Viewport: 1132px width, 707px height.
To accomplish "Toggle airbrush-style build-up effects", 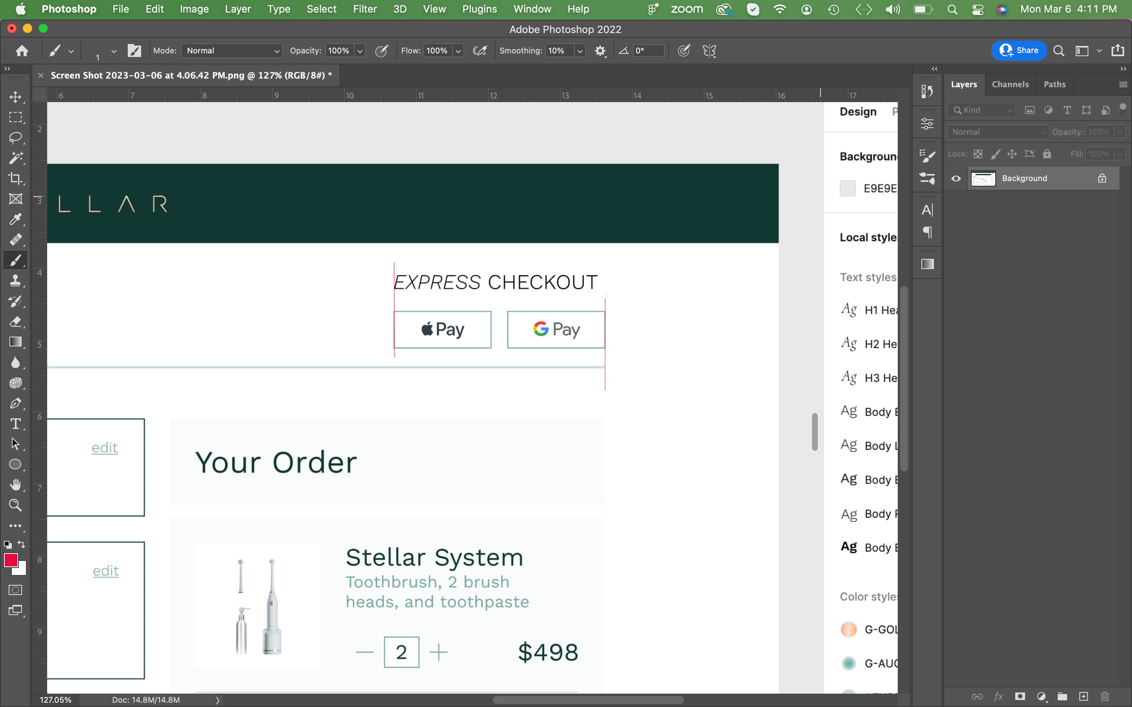I will tap(480, 51).
